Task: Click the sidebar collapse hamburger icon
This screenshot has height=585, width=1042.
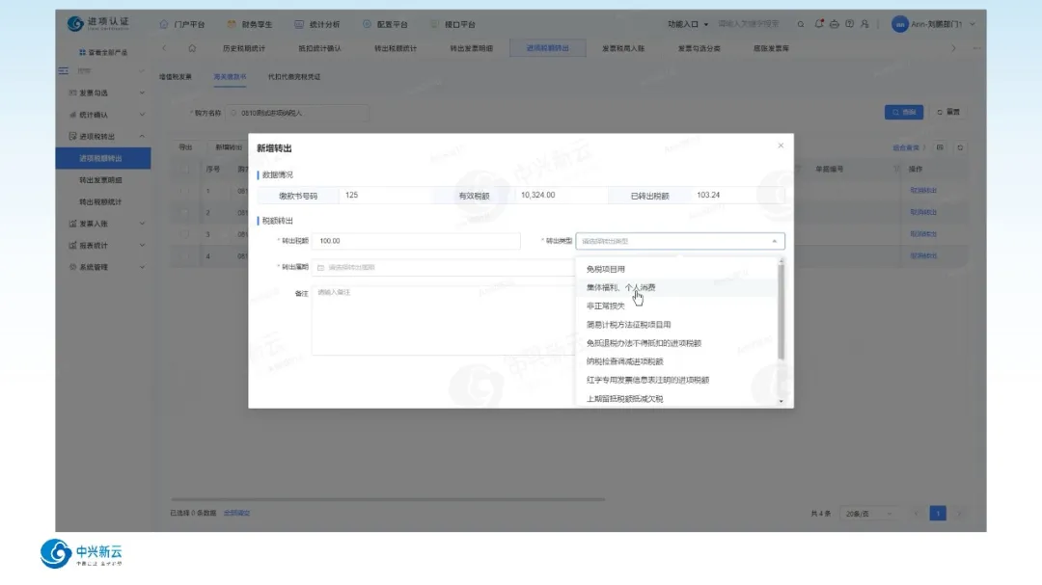Action: pos(63,70)
